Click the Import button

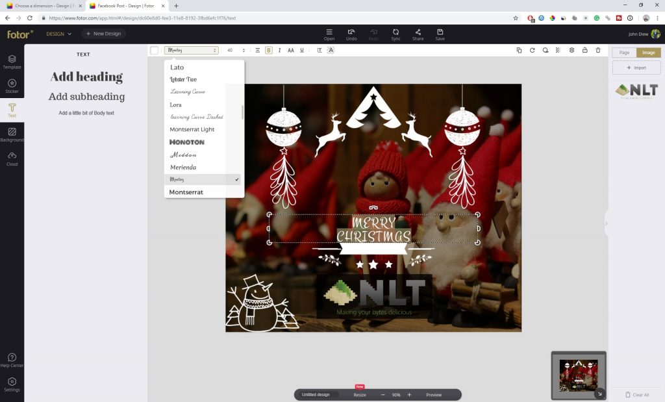(636, 68)
